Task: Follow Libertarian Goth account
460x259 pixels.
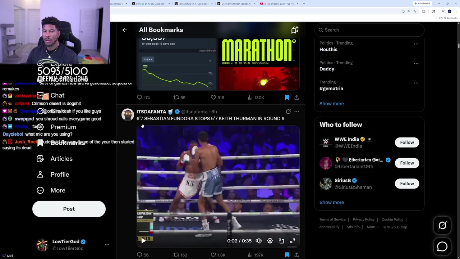Action: tap(407, 163)
